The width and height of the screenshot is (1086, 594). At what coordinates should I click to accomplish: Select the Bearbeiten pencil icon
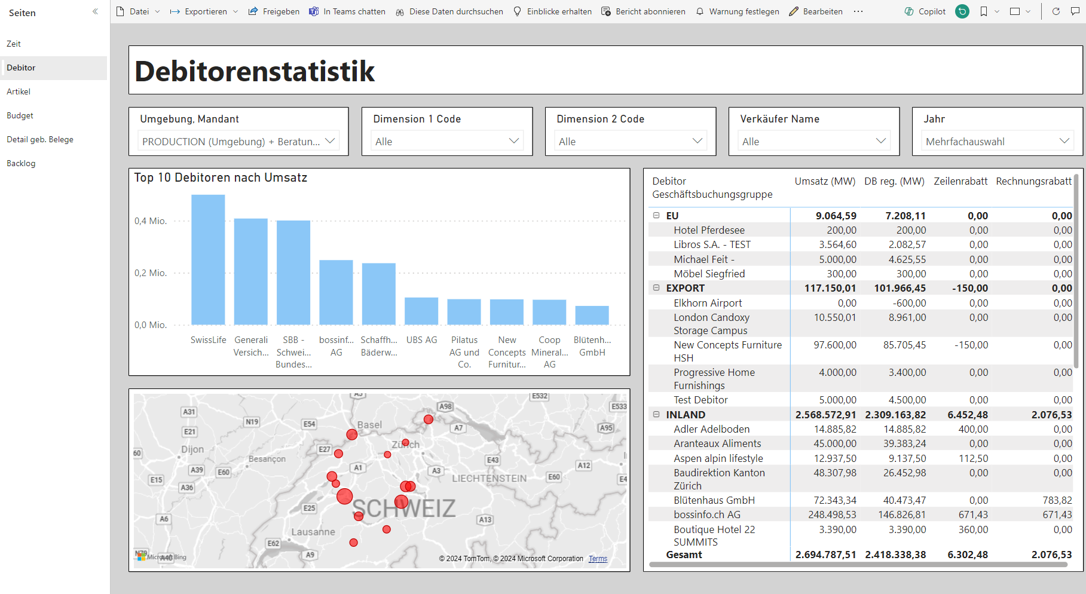[793, 11]
